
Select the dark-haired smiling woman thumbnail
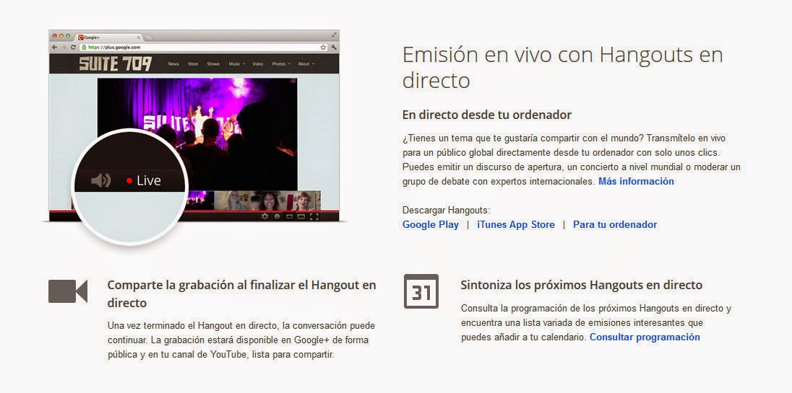point(267,200)
